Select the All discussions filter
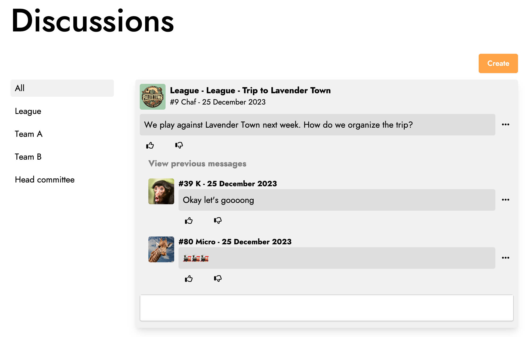This screenshot has width=525, height=337. click(62, 88)
